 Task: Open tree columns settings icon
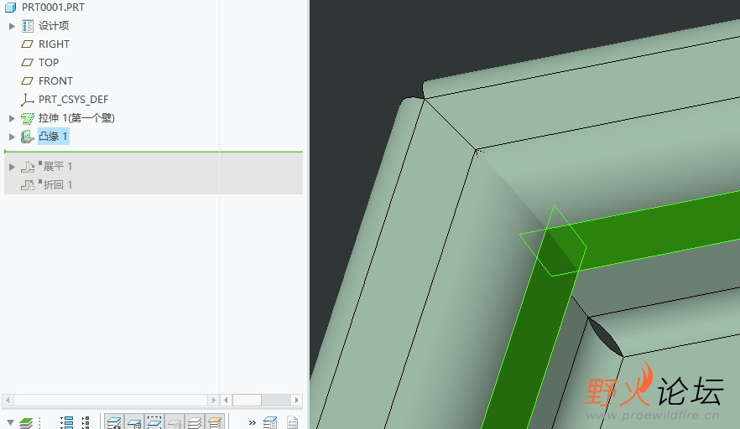(270, 422)
